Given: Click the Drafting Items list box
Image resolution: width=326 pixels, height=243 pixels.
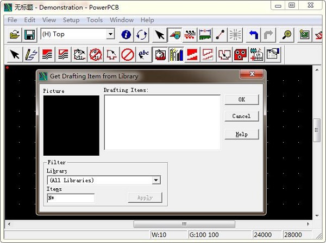Looking at the screenshot, I should coord(162,122).
